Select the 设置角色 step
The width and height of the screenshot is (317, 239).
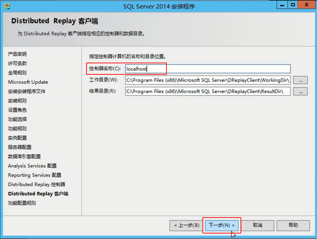tap(17, 110)
